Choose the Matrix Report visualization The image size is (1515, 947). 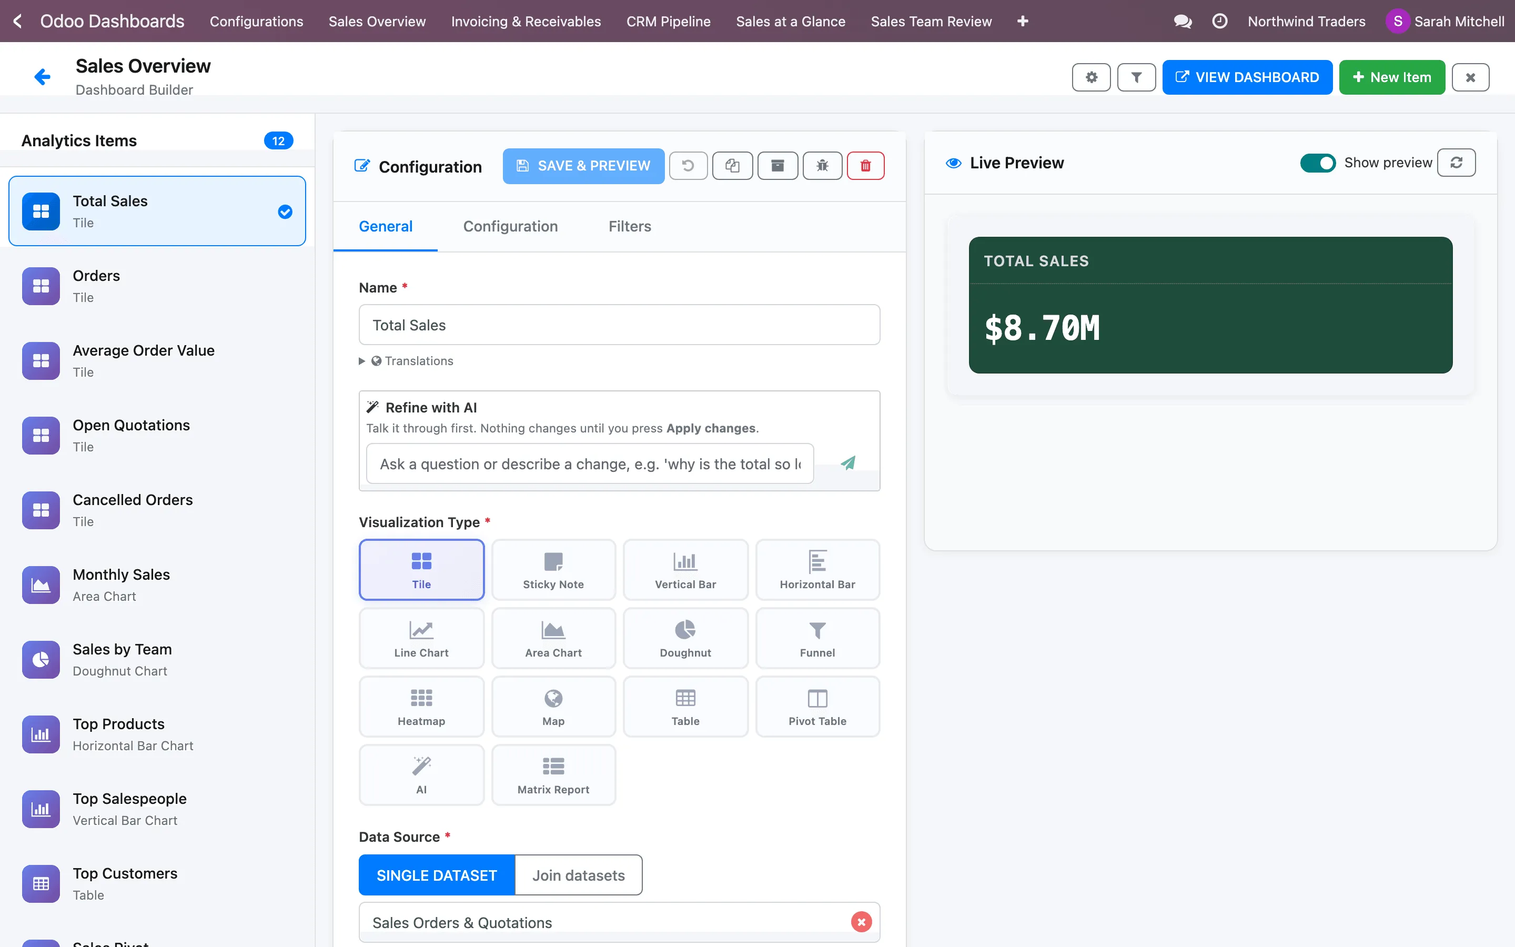pos(553,775)
